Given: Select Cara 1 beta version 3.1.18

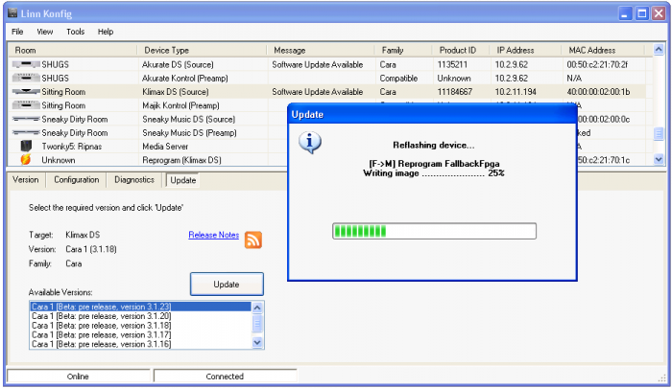Looking at the screenshot, I should [x=140, y=326].
